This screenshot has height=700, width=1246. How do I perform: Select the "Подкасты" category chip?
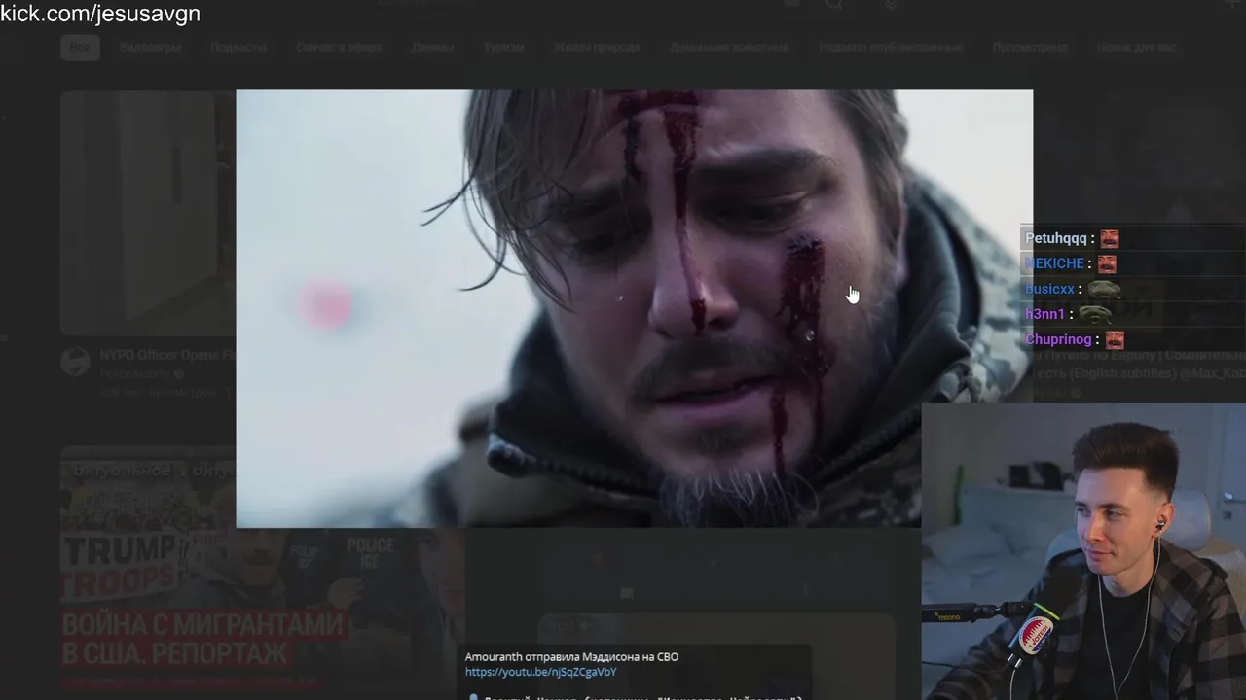coord(238,47)
